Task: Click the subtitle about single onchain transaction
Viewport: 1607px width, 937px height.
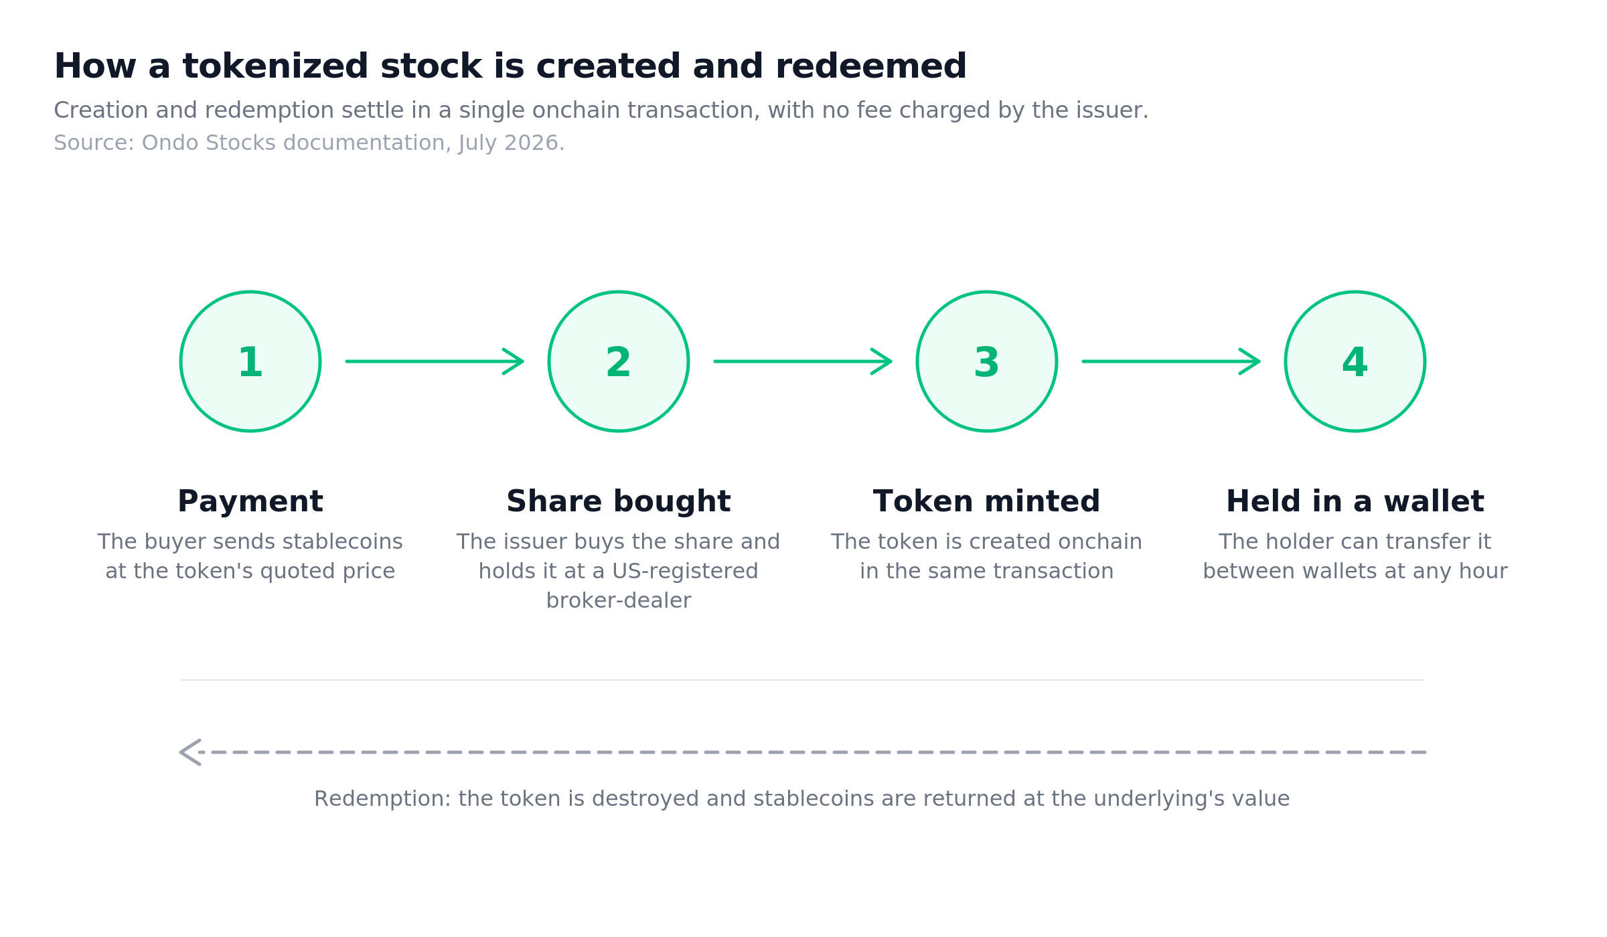Action: click(601, 110)
